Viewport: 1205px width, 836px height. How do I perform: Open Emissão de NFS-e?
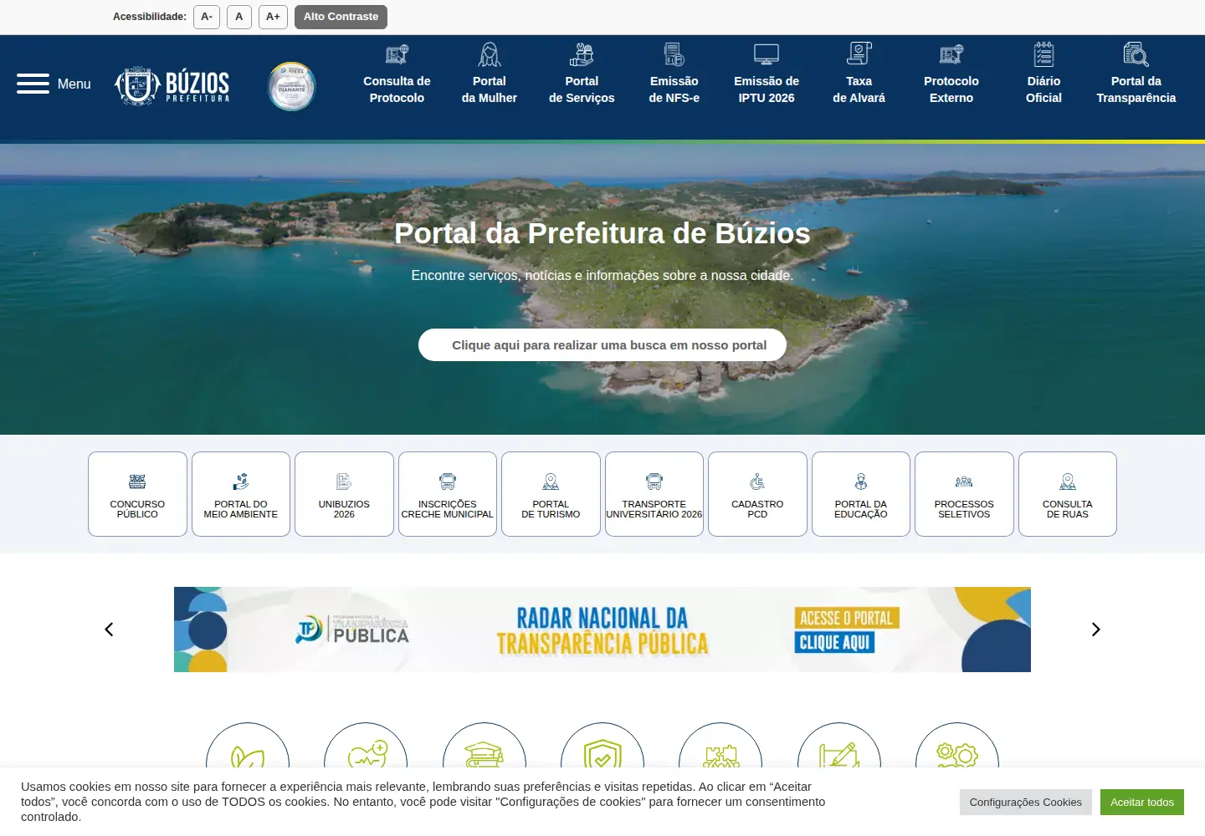(674, 74)
